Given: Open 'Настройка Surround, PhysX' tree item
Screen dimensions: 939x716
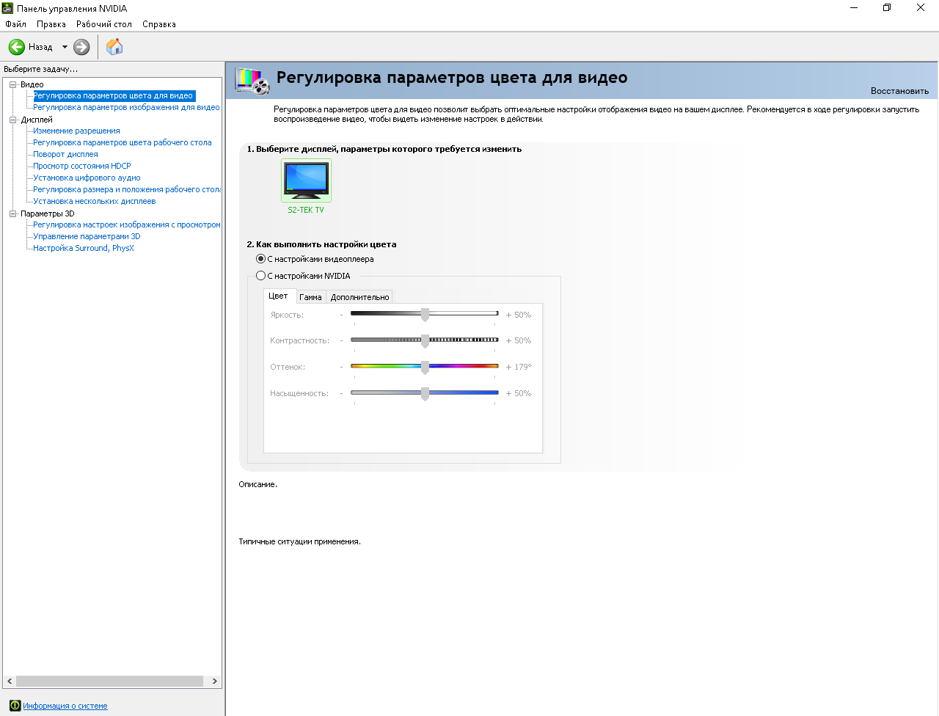Looking at the screenshot, I should [x=84, y=249].
